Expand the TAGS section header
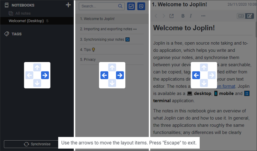This screenshot has width=257, height=151. pyautogui.click(x=17, y=34)
